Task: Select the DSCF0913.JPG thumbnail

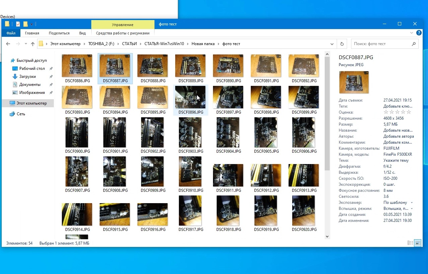Action: (304, 175)
